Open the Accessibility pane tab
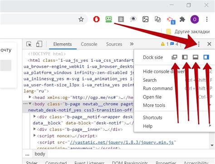This screenshot has width=215, height=164. [x=196, y=163]
